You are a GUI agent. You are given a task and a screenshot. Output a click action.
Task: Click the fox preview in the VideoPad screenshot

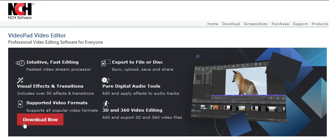coord(246,81)
